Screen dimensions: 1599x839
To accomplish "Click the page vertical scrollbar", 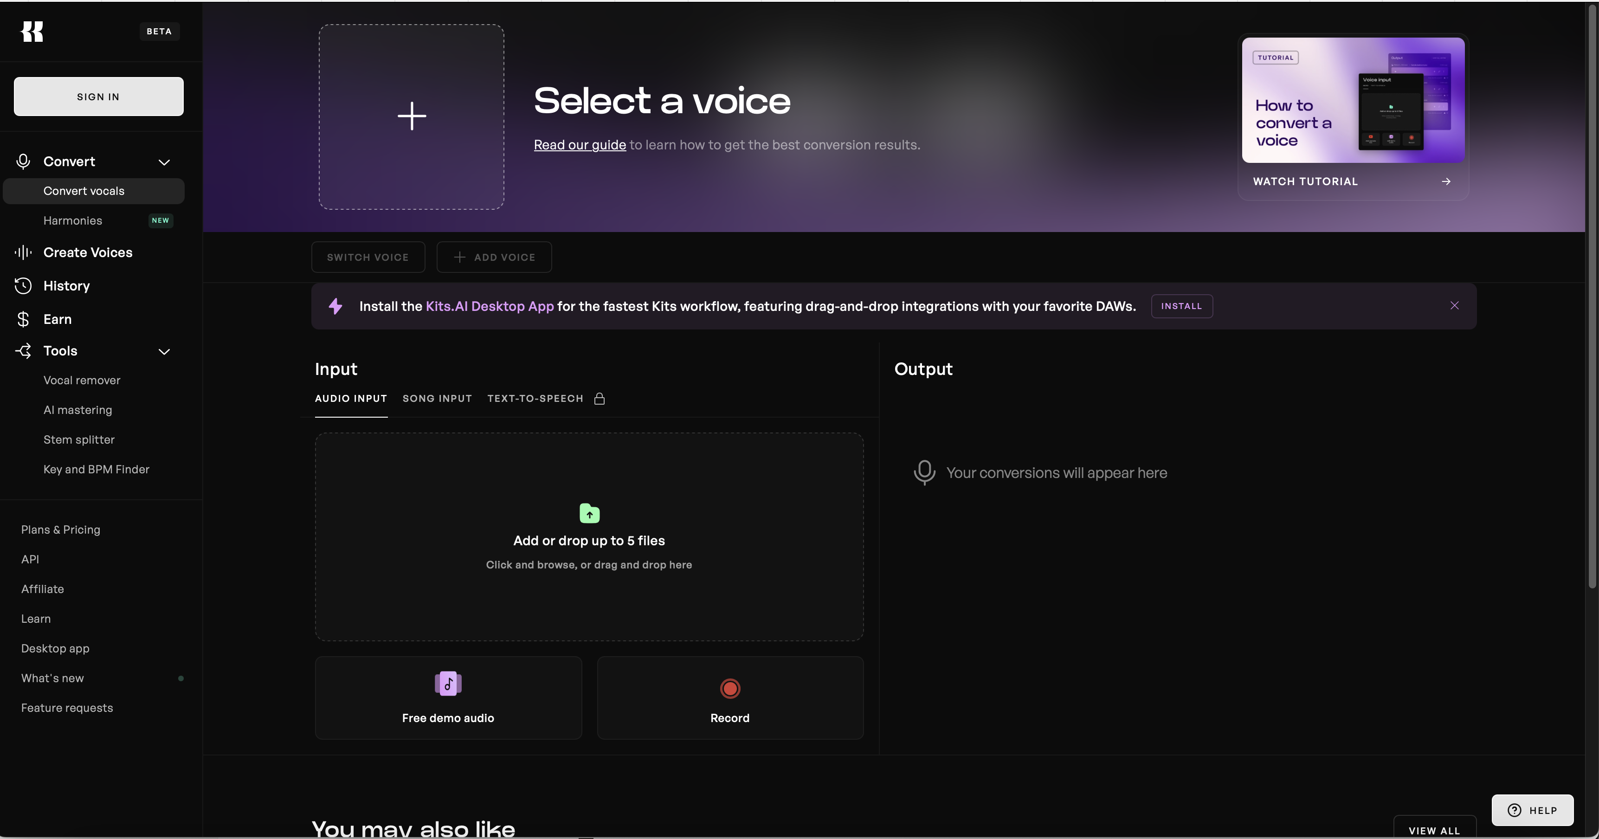I will point(1592,298).
